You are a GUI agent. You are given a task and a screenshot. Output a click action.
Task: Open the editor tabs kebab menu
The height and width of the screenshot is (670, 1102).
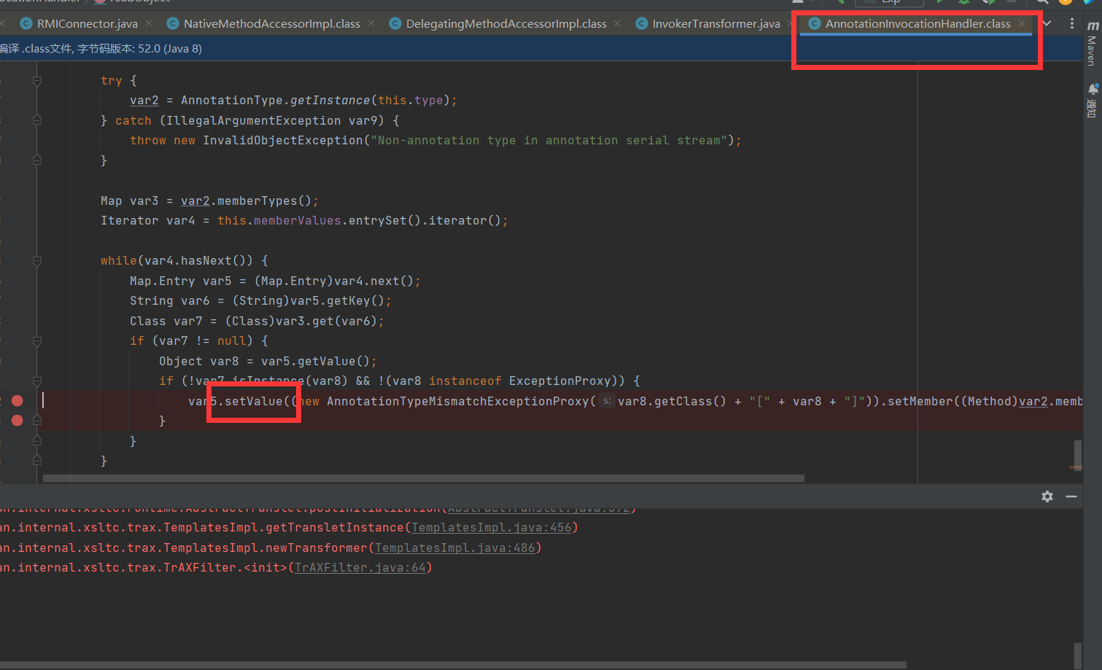1071,23
